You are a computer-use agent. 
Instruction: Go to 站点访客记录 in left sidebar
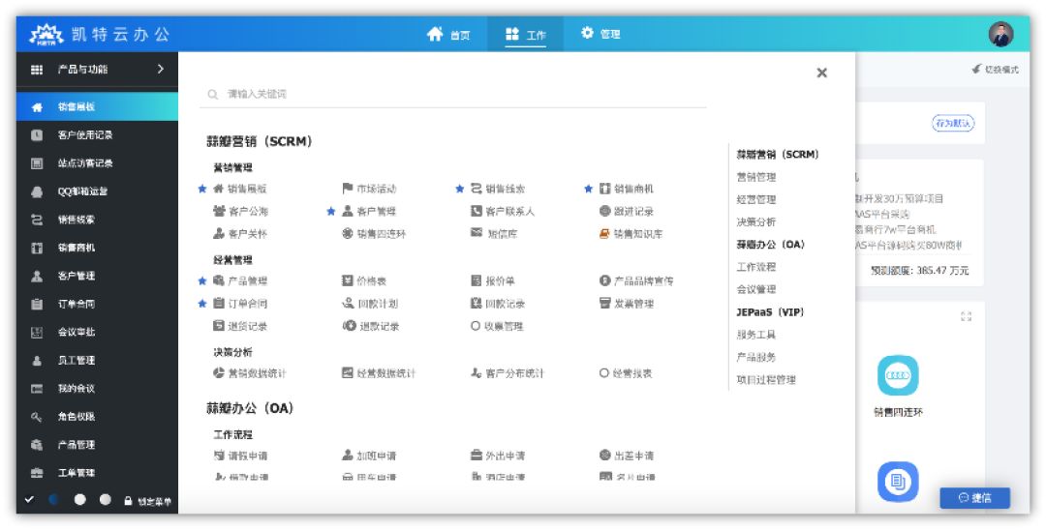[98, 163]
